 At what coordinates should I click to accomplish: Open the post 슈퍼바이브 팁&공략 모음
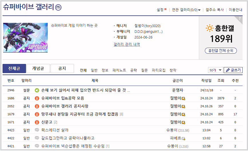(63, 98)
